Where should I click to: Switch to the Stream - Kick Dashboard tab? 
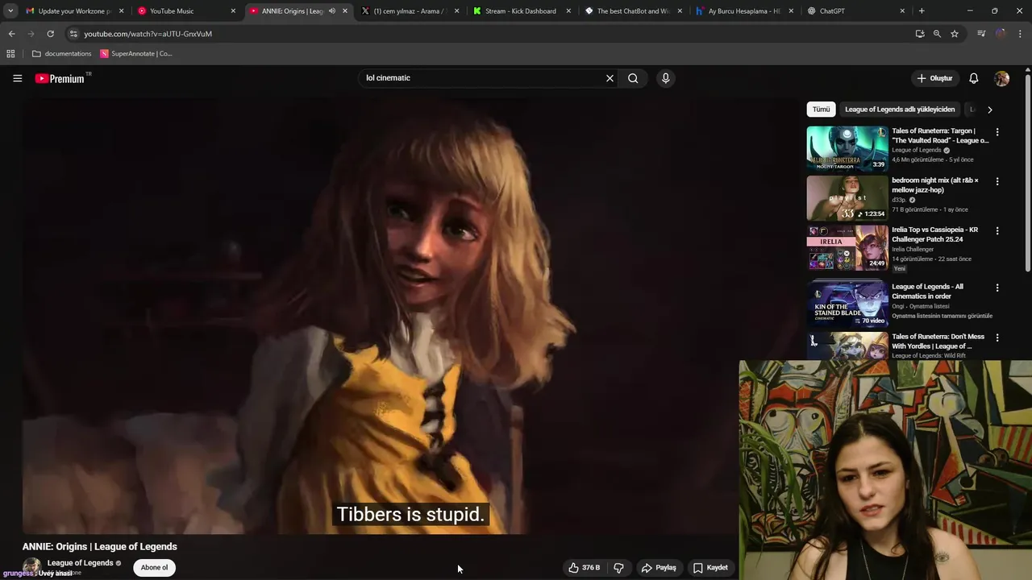(x=520, y=11)
